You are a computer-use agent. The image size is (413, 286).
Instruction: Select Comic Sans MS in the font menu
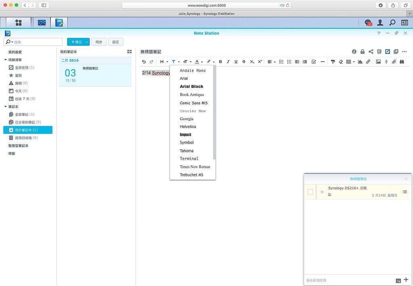tap(194, 103)
